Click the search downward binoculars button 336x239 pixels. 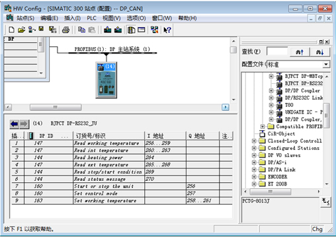pyautogui.click(x=320, y=52)
